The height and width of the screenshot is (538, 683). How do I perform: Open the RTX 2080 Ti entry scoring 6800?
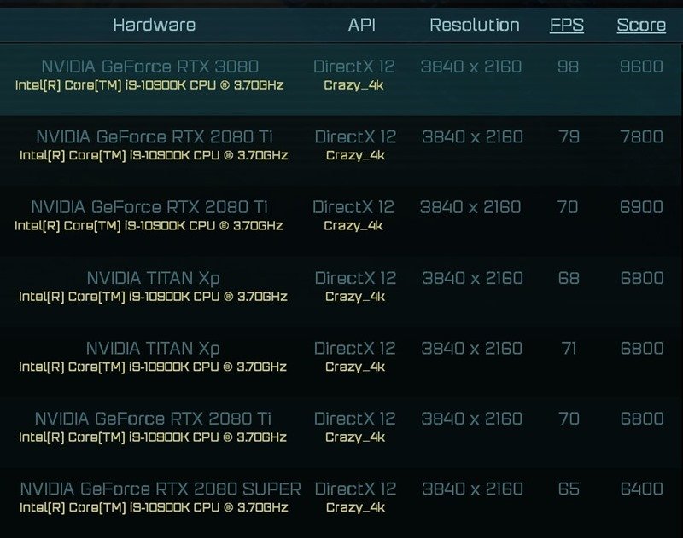pos(153,419)
